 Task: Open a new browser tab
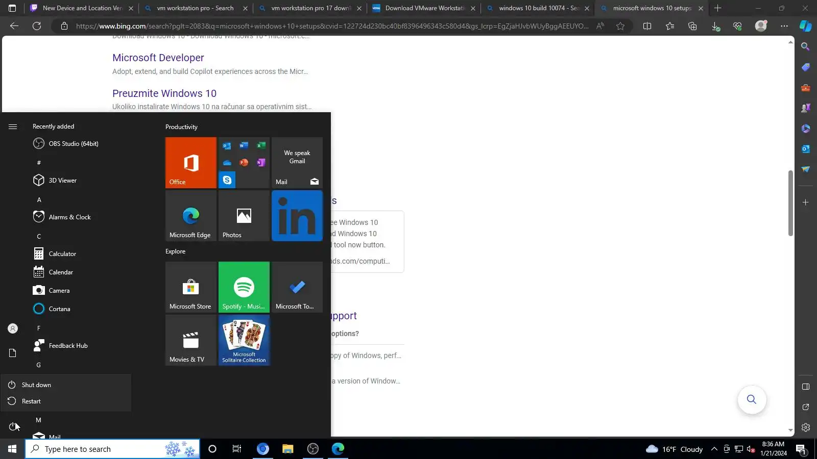coord(717,8)
